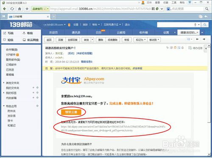The width and height of the screenshot is (212, 158).
Task: Click the blue open-in-new-window icon in message header
Action: point(179,48)
